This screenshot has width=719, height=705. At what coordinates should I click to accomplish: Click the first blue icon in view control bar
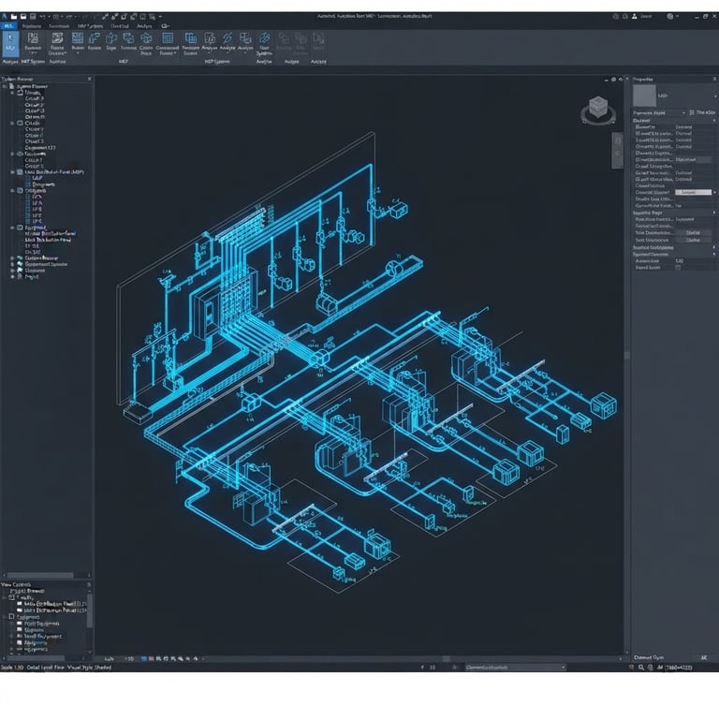coord(143,659)
